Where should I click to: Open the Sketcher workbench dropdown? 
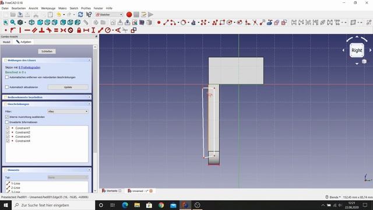[109, 15]
